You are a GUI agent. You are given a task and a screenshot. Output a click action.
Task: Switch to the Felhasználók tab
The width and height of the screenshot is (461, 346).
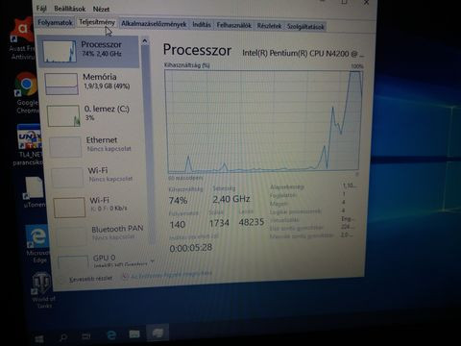click(234, 25)
